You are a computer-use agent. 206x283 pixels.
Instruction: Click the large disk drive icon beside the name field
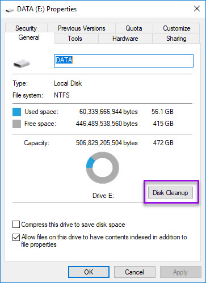pos(22,64)
